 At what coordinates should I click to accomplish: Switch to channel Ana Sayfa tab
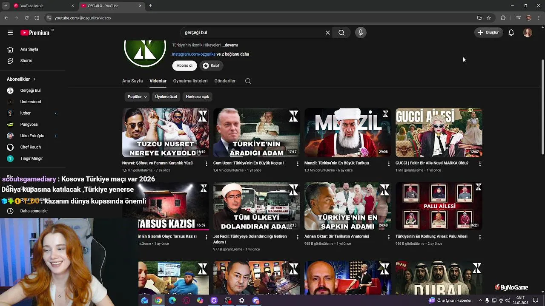(132, 81)
